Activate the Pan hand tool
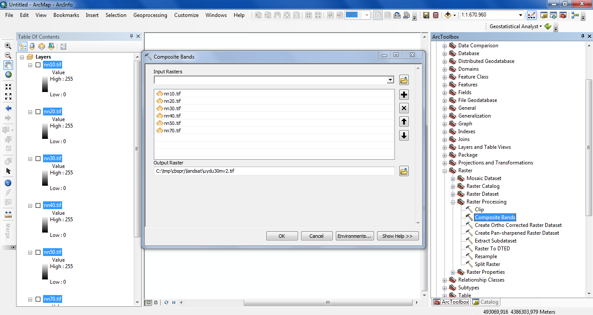Viewport: 593px width, 315px height. [x=8, y=65]
